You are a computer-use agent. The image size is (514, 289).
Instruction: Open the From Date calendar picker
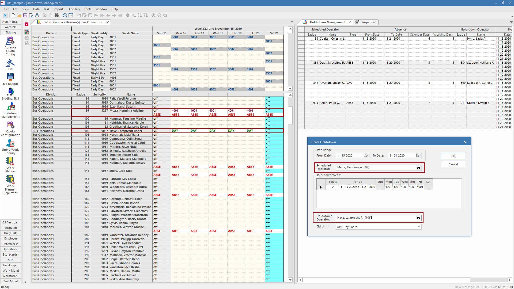(366, 155)
